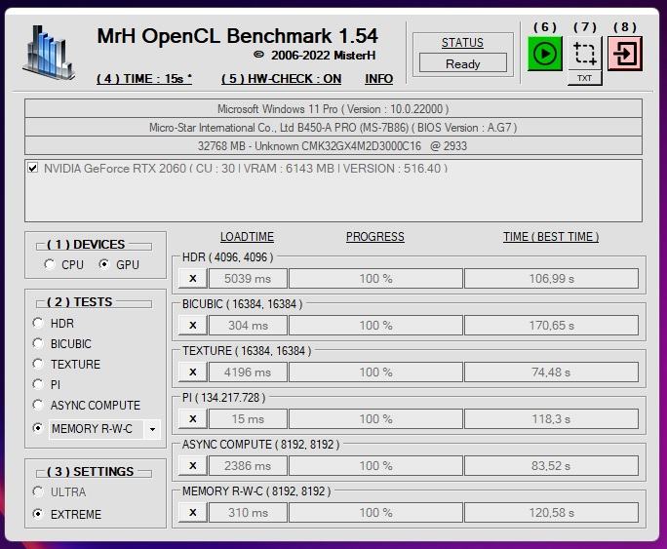Click the Ready status field
This screenshot has height=549, width=667.
463,63
